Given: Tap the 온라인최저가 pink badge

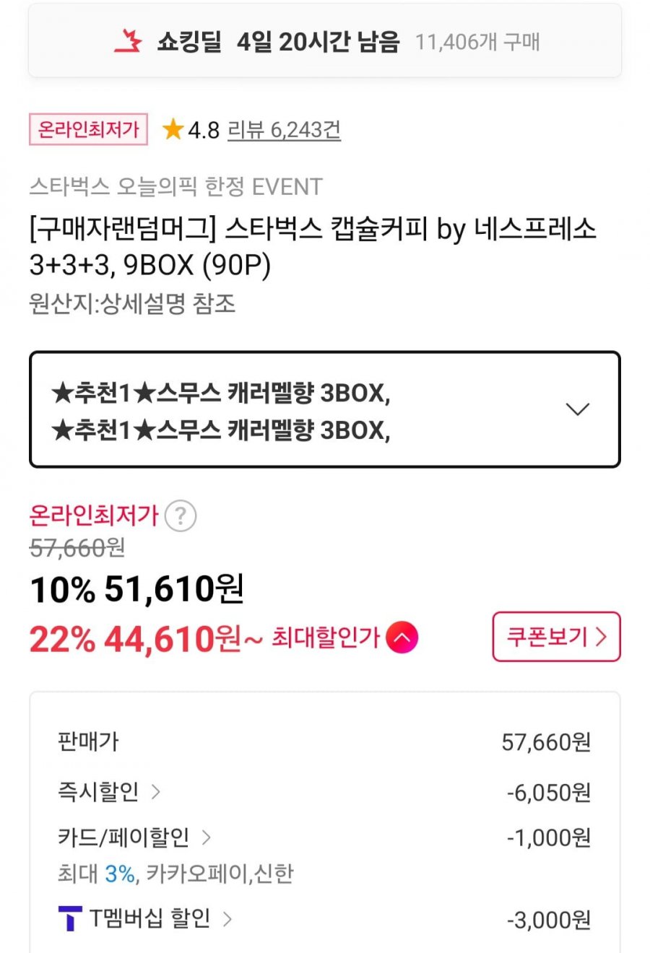Looking at the screenshot, I should pos(88,130).
